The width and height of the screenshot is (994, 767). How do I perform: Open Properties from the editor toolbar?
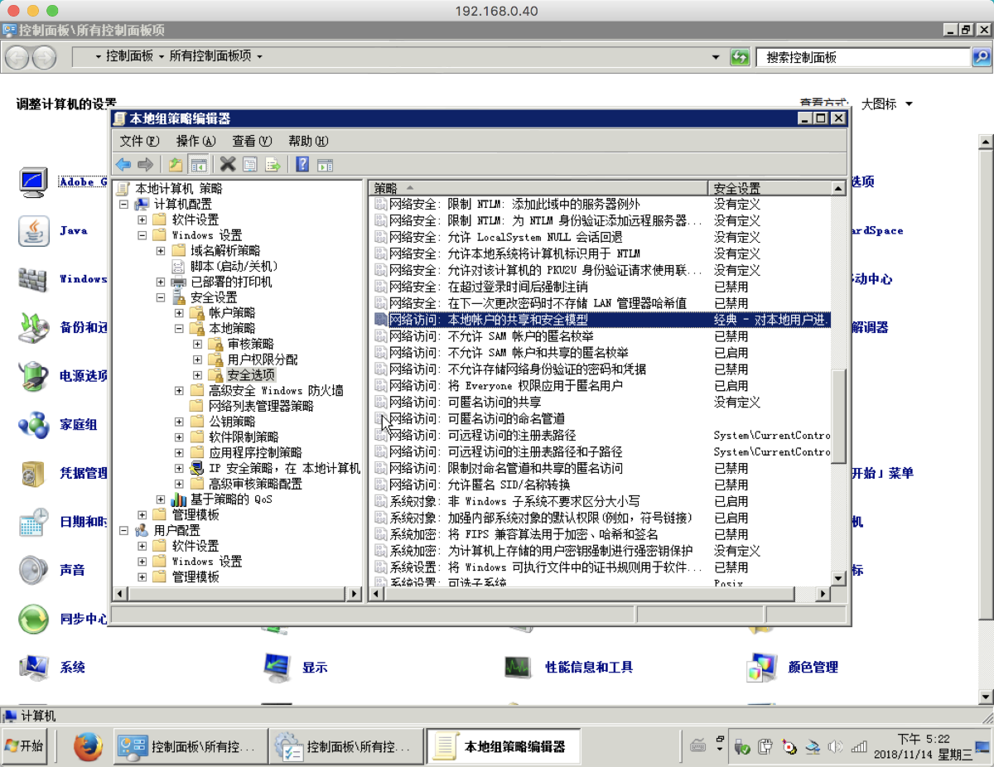point(250,165)
